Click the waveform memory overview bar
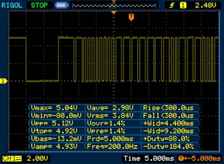Image resolution: width=224 pixels, height=164 pixels. (114, 6)
